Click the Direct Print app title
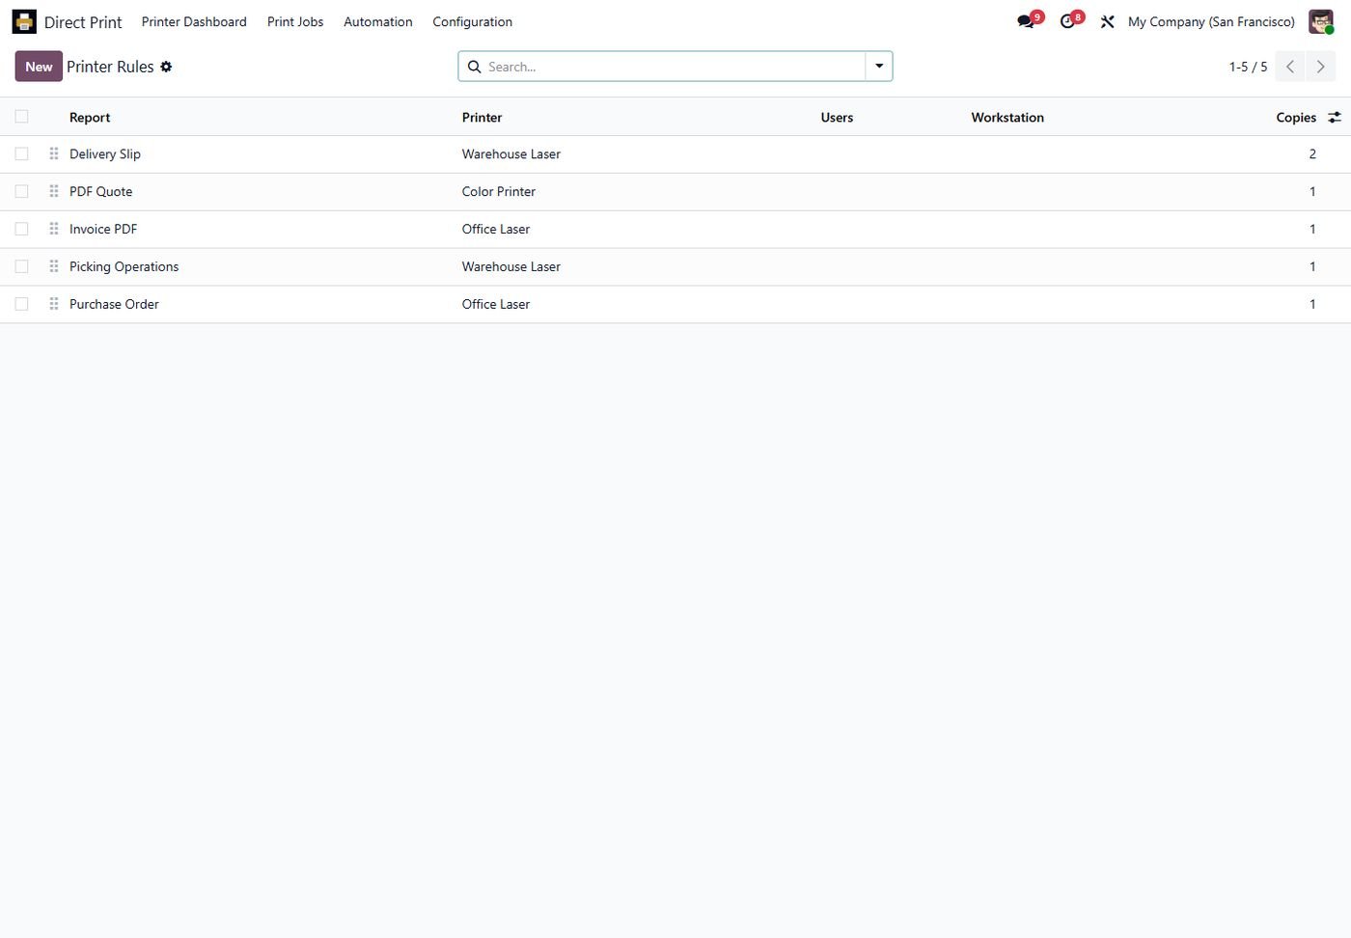Screen dimensions: 1351x938 point(83,21)
